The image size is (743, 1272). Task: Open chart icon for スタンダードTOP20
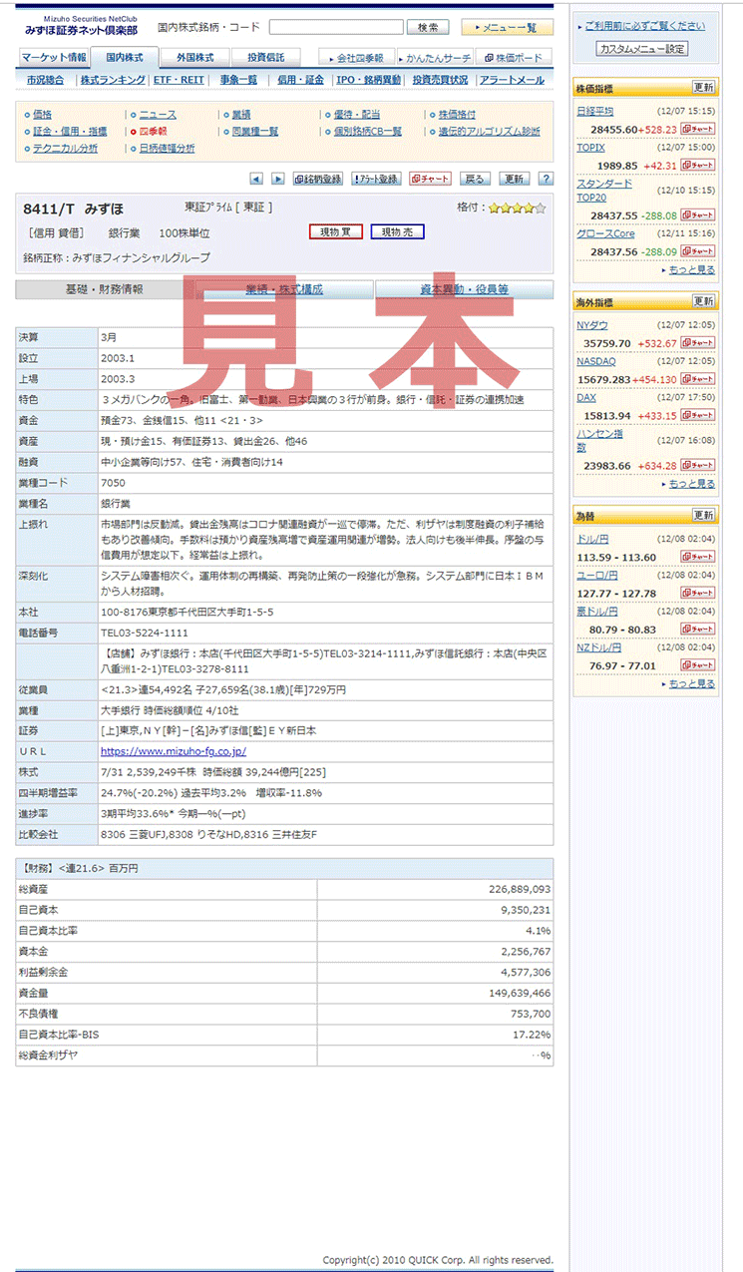698,214
